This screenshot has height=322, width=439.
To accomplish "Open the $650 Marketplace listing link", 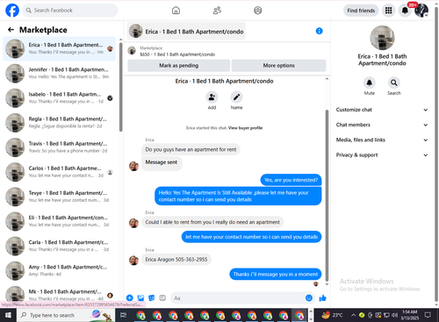I will [177, 54].
